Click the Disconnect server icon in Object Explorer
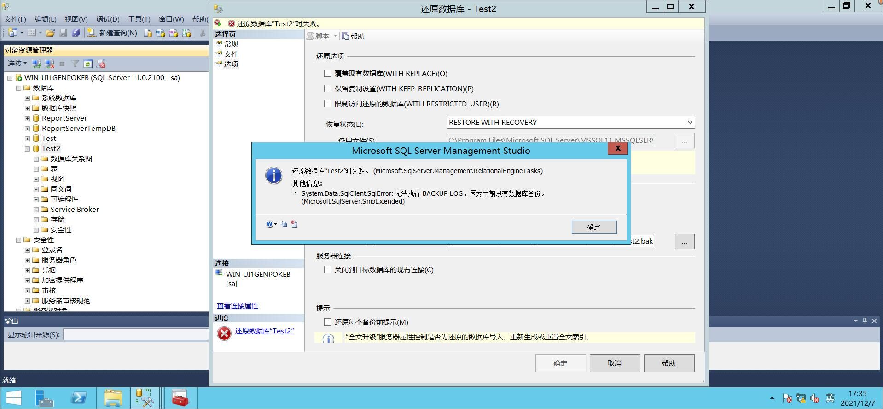Image resolution: width=883 pixels, height=409 pixels. tap(49, 64)
